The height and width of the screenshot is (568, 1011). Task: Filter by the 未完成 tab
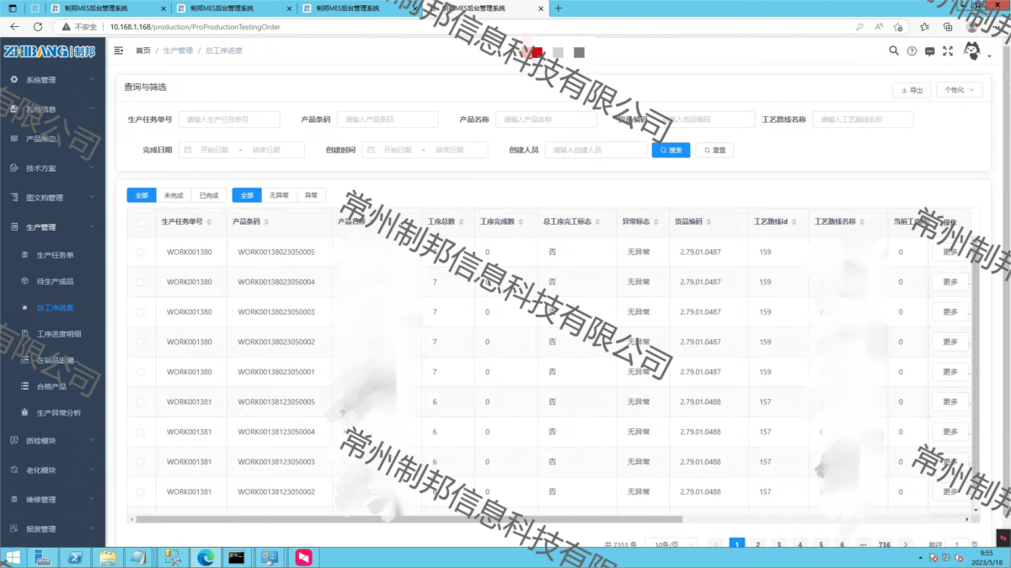174,195
